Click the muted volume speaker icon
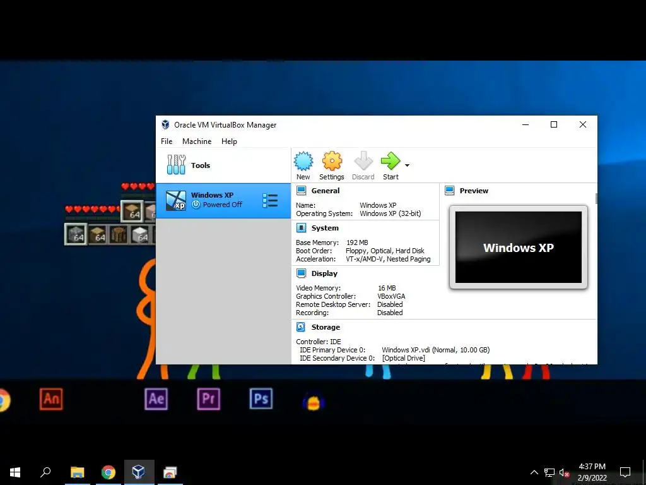 point(564,472)
